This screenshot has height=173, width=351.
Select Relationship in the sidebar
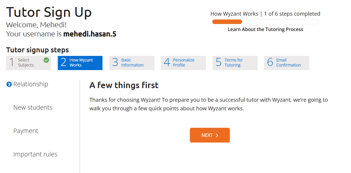pyautogui.click(x=31, y=84)
